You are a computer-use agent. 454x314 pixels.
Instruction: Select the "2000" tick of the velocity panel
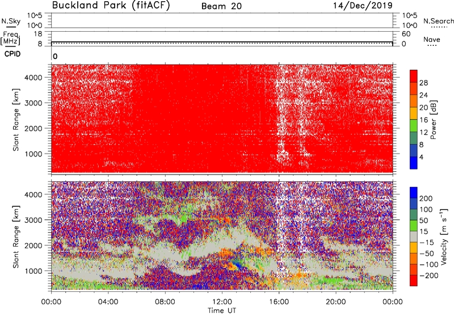point(33,245)
